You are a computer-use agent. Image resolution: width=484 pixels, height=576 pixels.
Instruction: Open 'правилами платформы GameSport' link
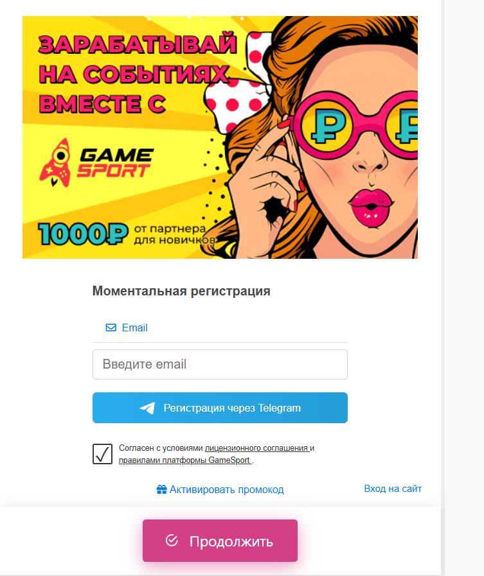[184, 460]
